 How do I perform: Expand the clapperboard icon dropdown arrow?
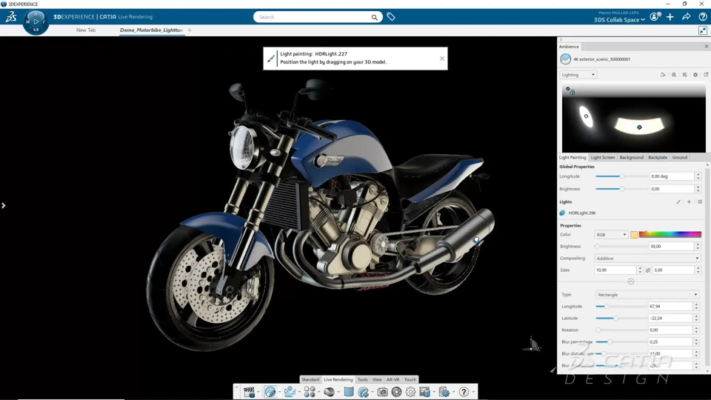pyautogui.click(x=258, y=393)
